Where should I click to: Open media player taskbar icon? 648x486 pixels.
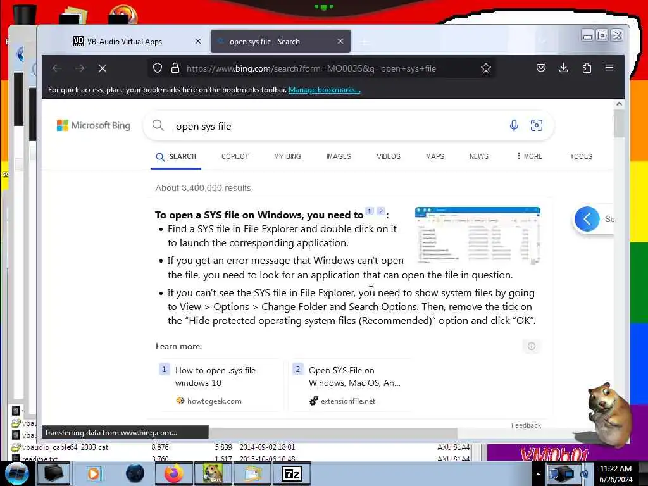click(x=94, y=473)
